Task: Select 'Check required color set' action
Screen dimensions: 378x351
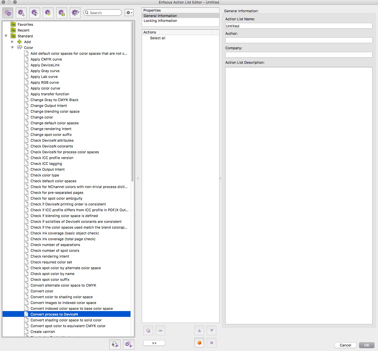Action: (x=51, y=262)
